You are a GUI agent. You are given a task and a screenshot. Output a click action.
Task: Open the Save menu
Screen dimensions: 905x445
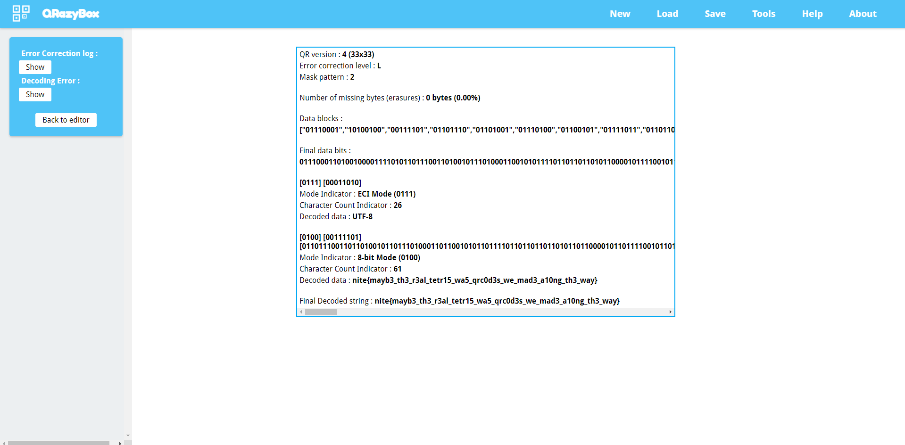click(715, 14)
